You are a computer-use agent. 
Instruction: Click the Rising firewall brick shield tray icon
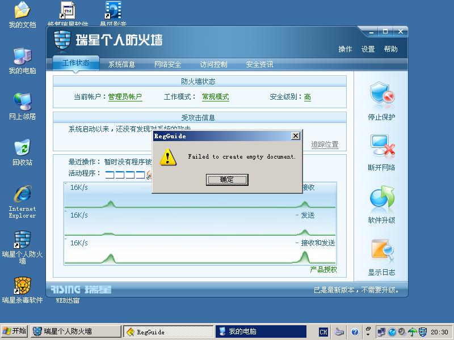(423, 332)
